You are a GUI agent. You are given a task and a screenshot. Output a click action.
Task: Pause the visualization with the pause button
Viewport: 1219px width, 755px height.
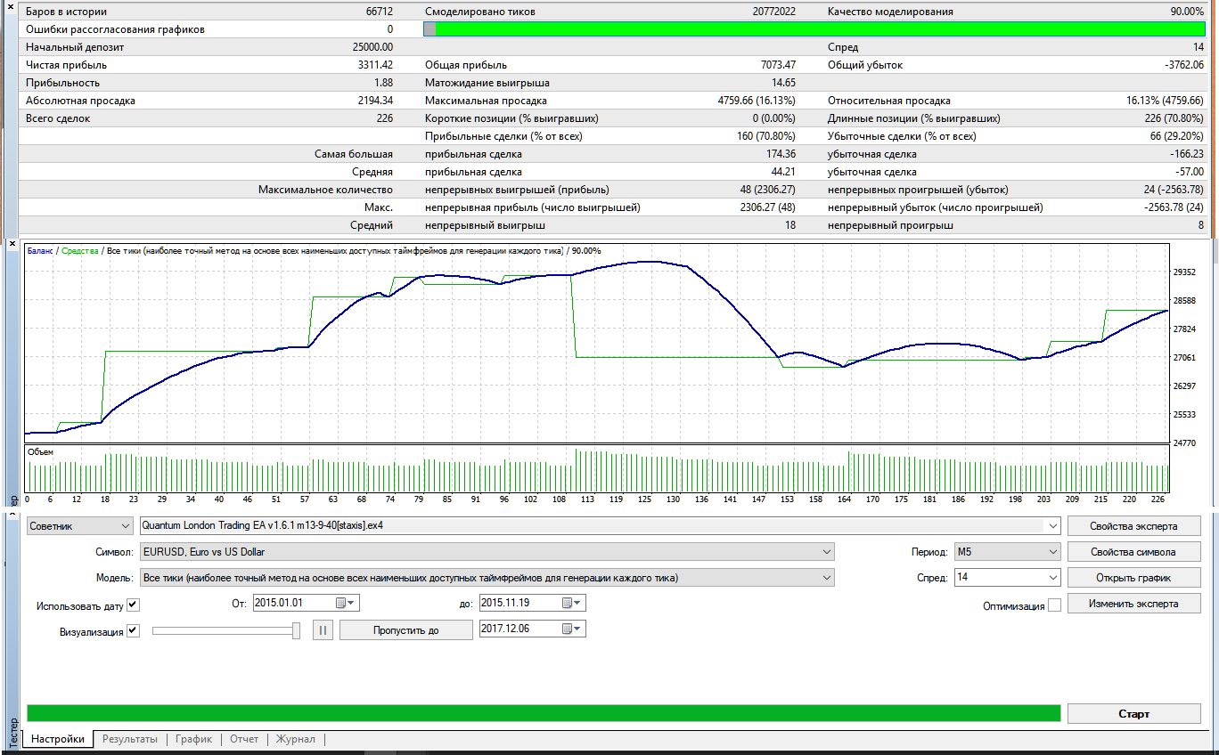[323, 630]
